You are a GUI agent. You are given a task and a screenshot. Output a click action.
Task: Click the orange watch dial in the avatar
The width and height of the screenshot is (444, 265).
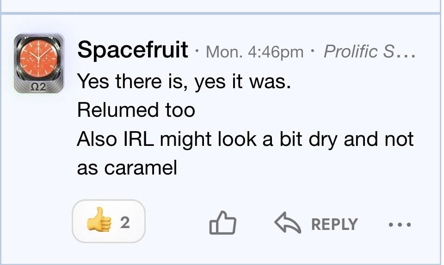coord(38,58)
